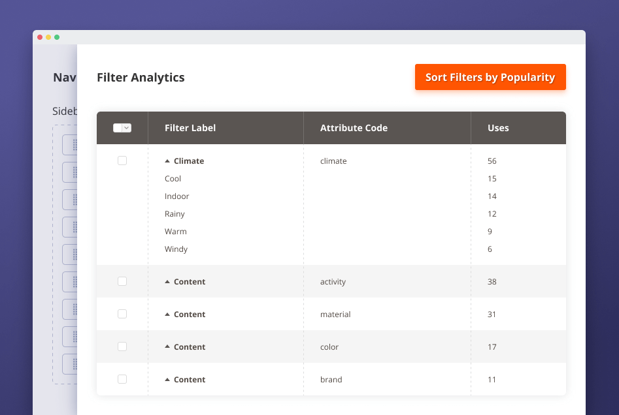This screenshot has height=415, width=619.
Task: Select the Cool filter value under Climate
Action: click(173, 178)
